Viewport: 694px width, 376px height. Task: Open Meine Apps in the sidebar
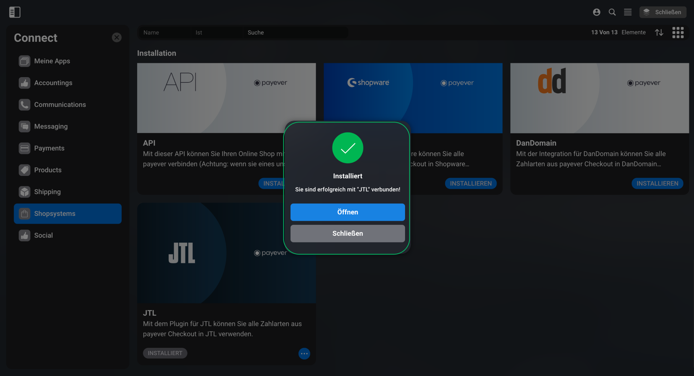point(68,61)
